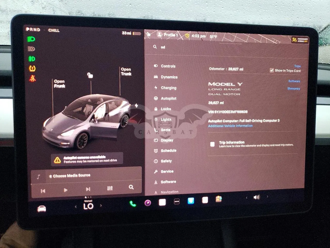
Task: Open the Dynamics menu
Action: point(166,77)
